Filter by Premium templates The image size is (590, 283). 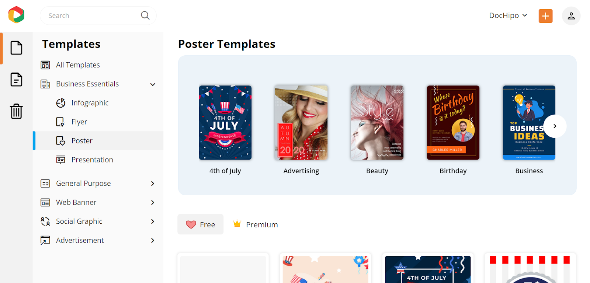point(255,224)
